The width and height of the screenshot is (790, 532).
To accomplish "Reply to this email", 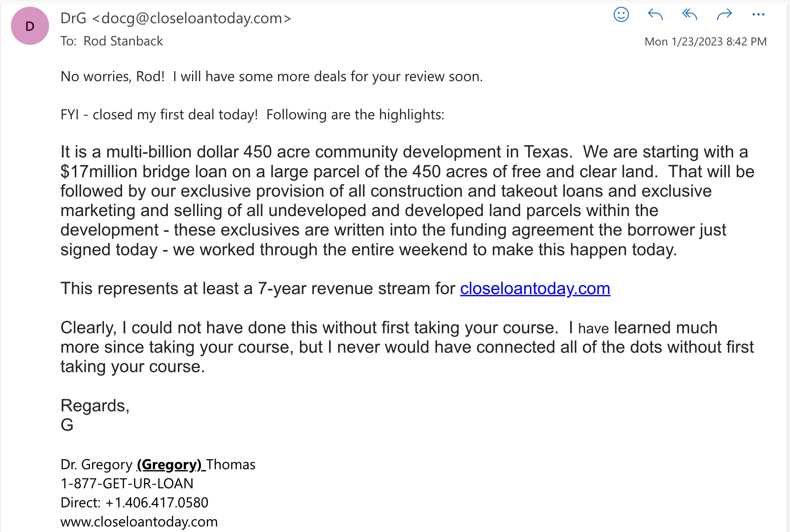I will click(x=655, y=15).
